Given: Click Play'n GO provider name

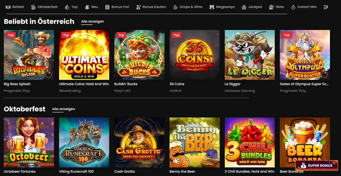Looking at the screenshot, I should pos(122,91).
